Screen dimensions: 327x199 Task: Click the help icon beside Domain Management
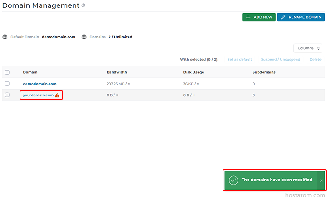(x=83, y=5)
